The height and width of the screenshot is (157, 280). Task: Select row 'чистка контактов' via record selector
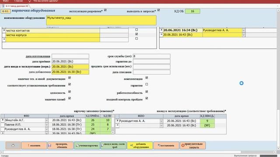pos(4,31)
